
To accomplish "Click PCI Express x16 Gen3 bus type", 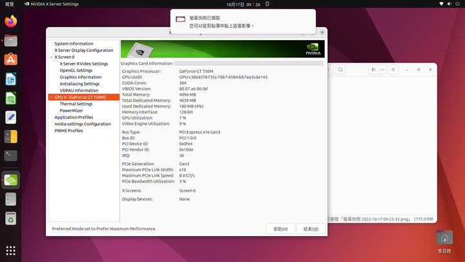I will [x=200, y=132].
